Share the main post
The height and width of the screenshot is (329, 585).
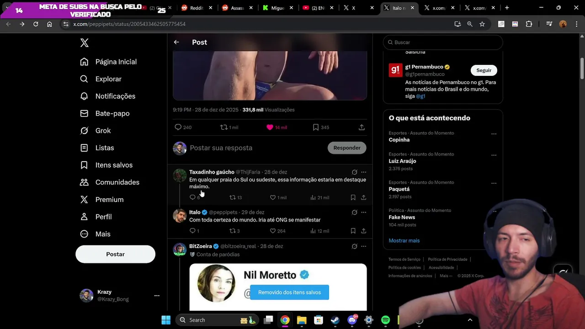[362, 127]
